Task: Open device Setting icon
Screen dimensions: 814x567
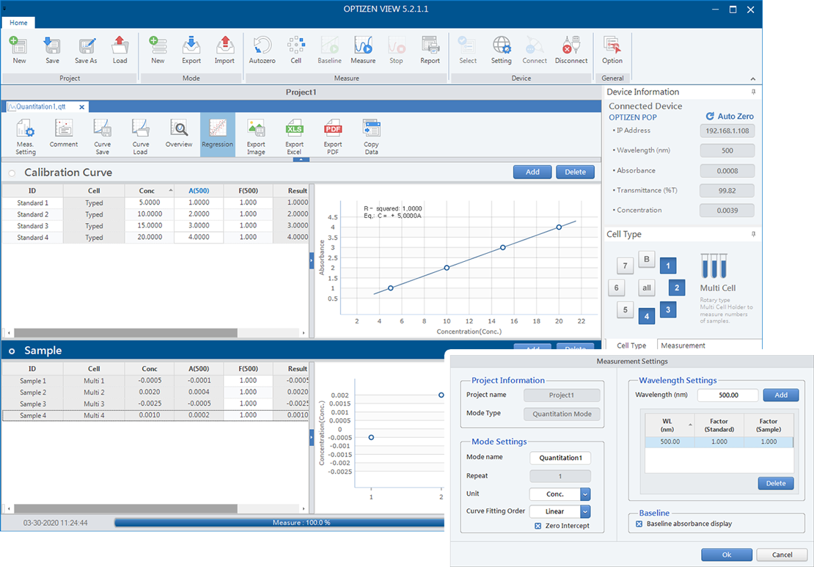Action: tap(502, 51)
